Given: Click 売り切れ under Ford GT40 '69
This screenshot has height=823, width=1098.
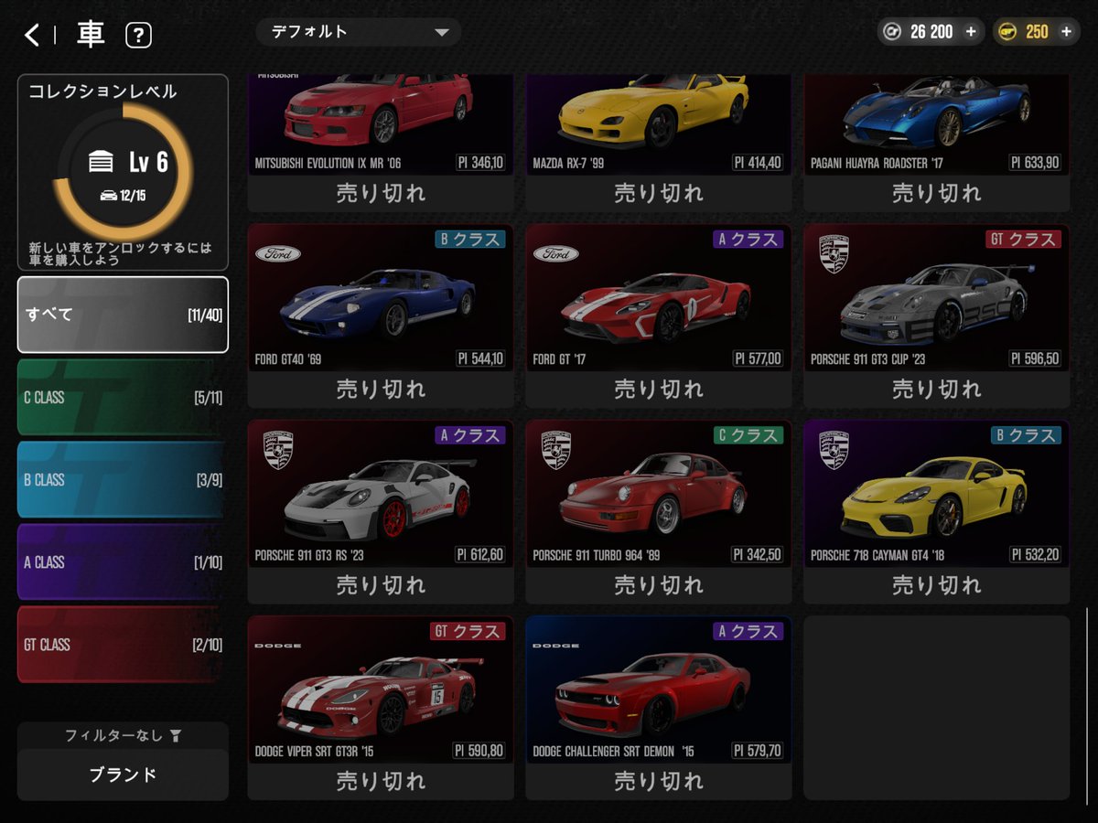Looking at the screenshot, I should point(381,390).
